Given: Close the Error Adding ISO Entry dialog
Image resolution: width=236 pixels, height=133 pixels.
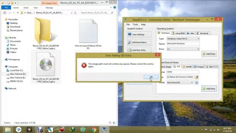Looking at the screenshot, I should 157,55.
